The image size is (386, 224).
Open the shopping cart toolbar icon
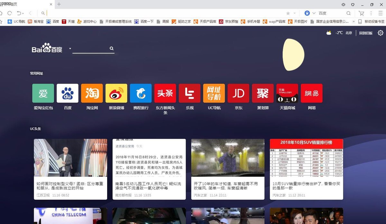pos(362,13)
